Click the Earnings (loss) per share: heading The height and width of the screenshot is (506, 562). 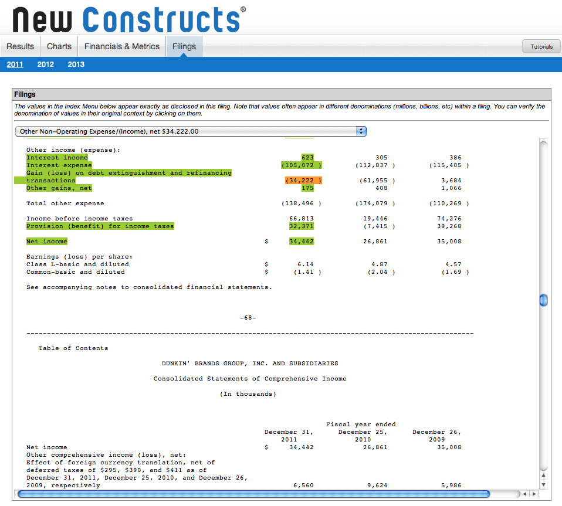coord(80,257)
